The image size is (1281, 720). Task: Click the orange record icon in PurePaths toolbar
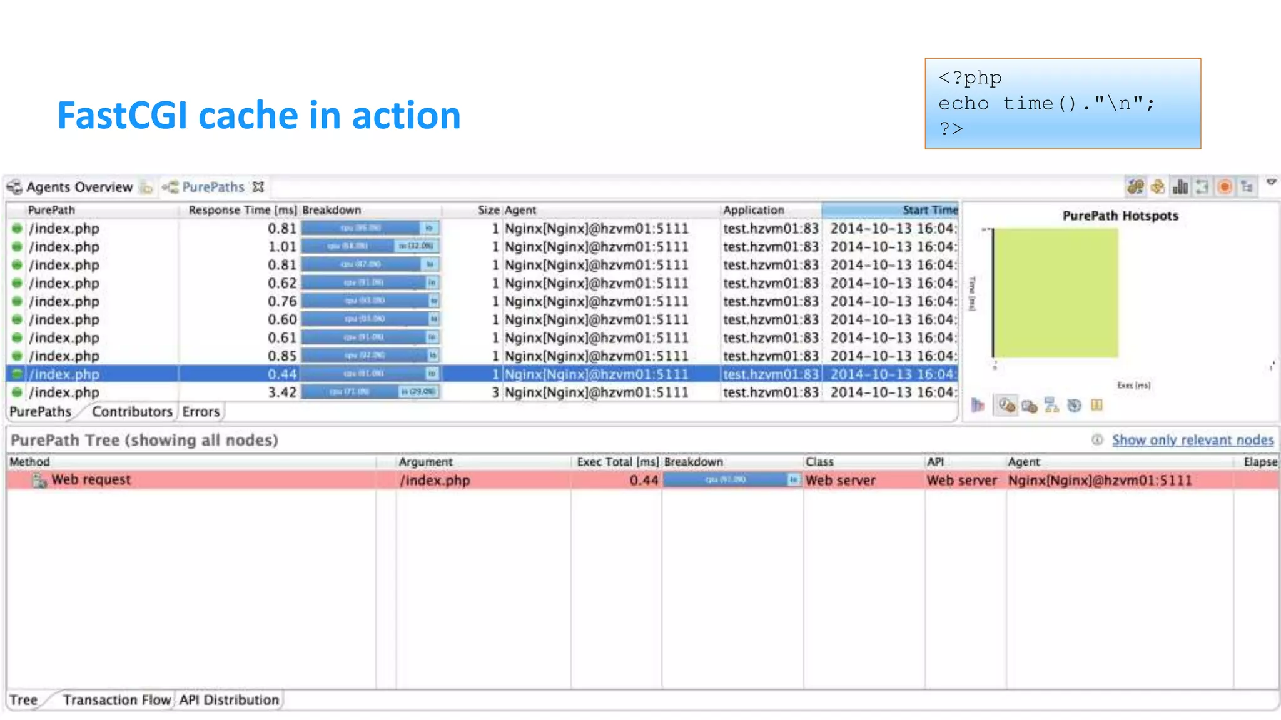[x=1225, y=186]
